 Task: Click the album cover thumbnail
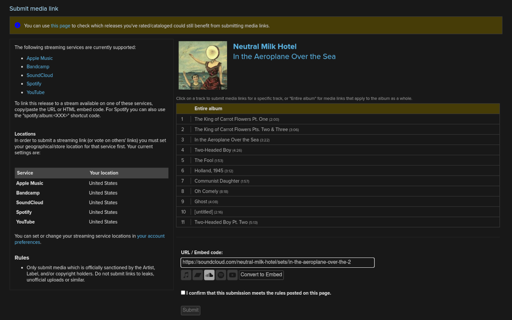[x=203, y=65]
